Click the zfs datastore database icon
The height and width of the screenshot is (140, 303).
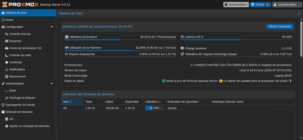7,119
